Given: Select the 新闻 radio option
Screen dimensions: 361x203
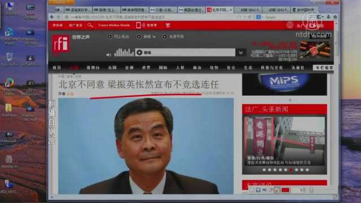Looking at the screenshot, I should (x=139, y=37).
